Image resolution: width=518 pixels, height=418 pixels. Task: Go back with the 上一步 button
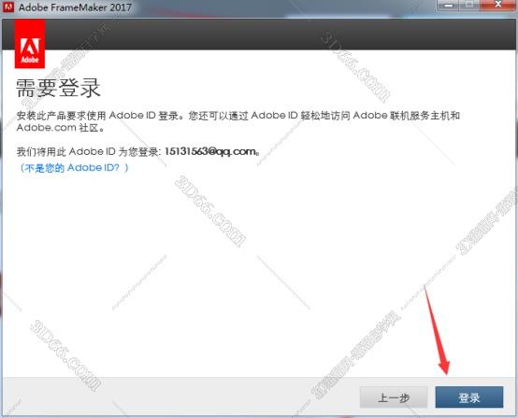[x=394, y=397]
